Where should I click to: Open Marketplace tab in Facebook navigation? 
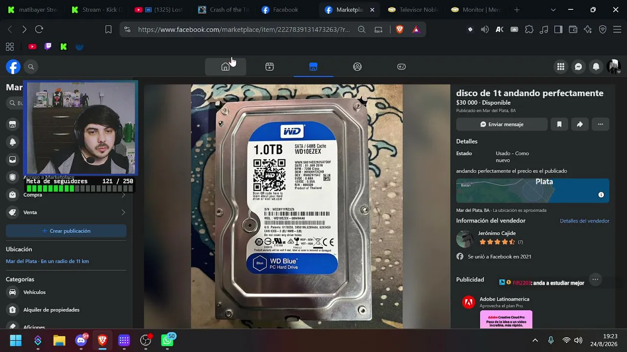click(x=313, y=66)
